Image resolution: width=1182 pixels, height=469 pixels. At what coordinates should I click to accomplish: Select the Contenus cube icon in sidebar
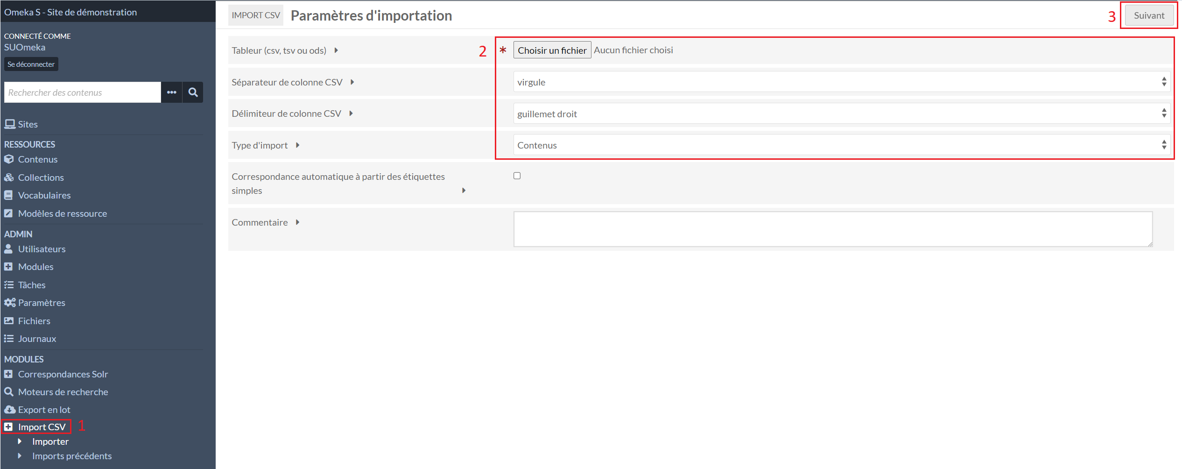tap(9, 159)
